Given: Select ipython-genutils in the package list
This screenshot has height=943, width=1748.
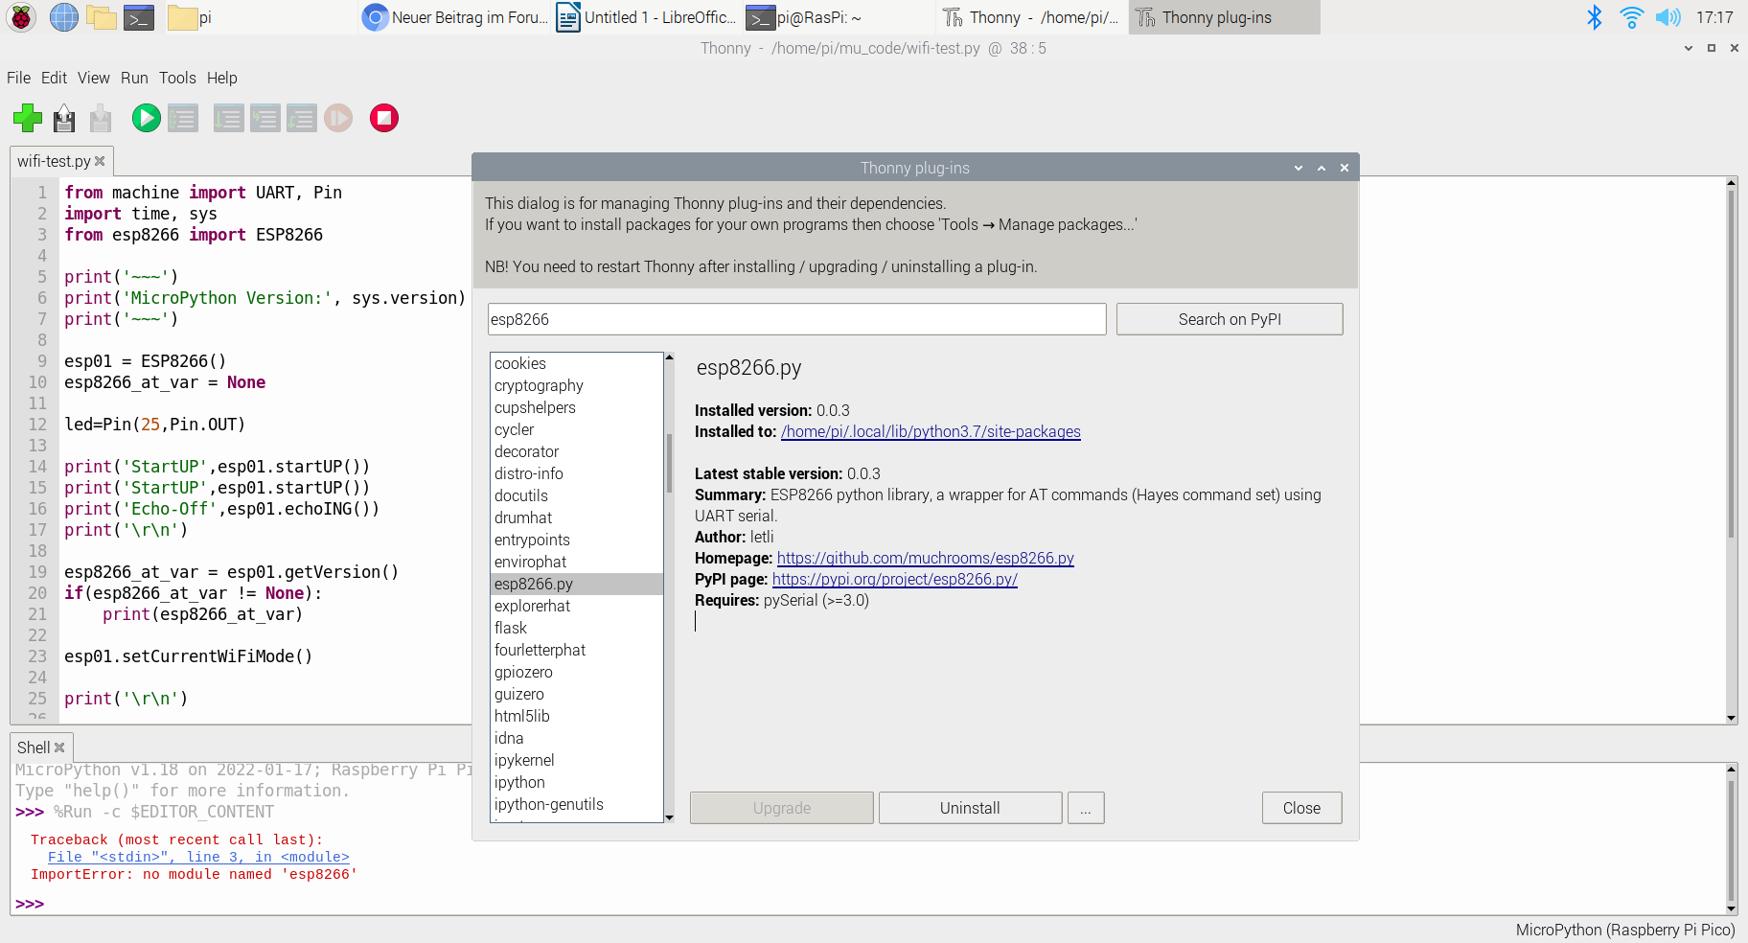Looking at the screenshot, I should pos(576,804).
